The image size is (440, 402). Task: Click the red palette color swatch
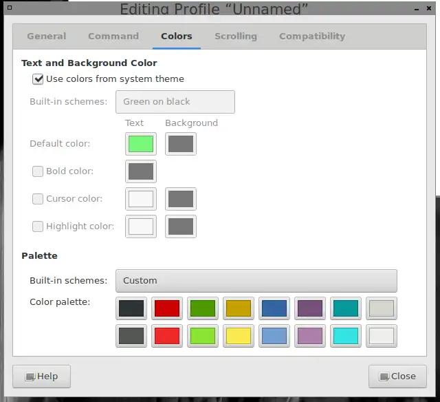[167, 308]
